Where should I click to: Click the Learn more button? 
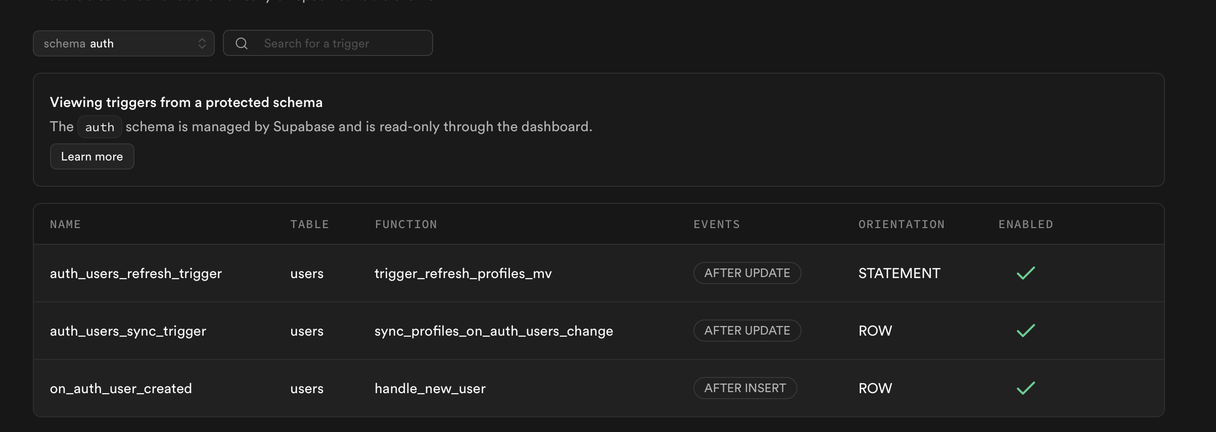pos(92,156)
